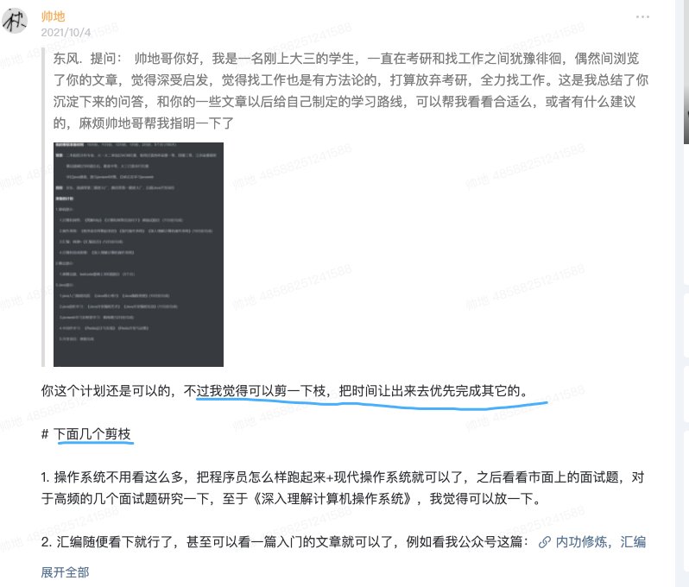The height and width of the screenshot is (587, 689).
Task: Click list item 1 about 操作系统不用看这么多
Action: [x=342, y=488]
